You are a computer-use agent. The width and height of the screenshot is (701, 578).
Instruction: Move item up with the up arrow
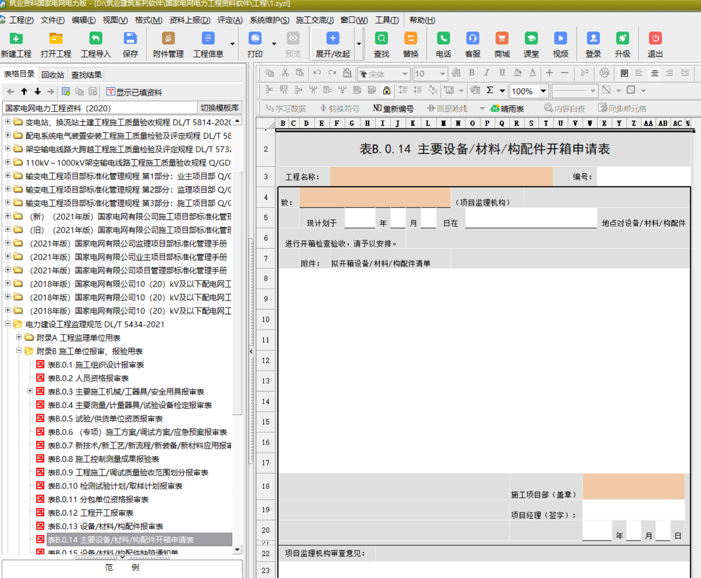click(x=24, y=91)
